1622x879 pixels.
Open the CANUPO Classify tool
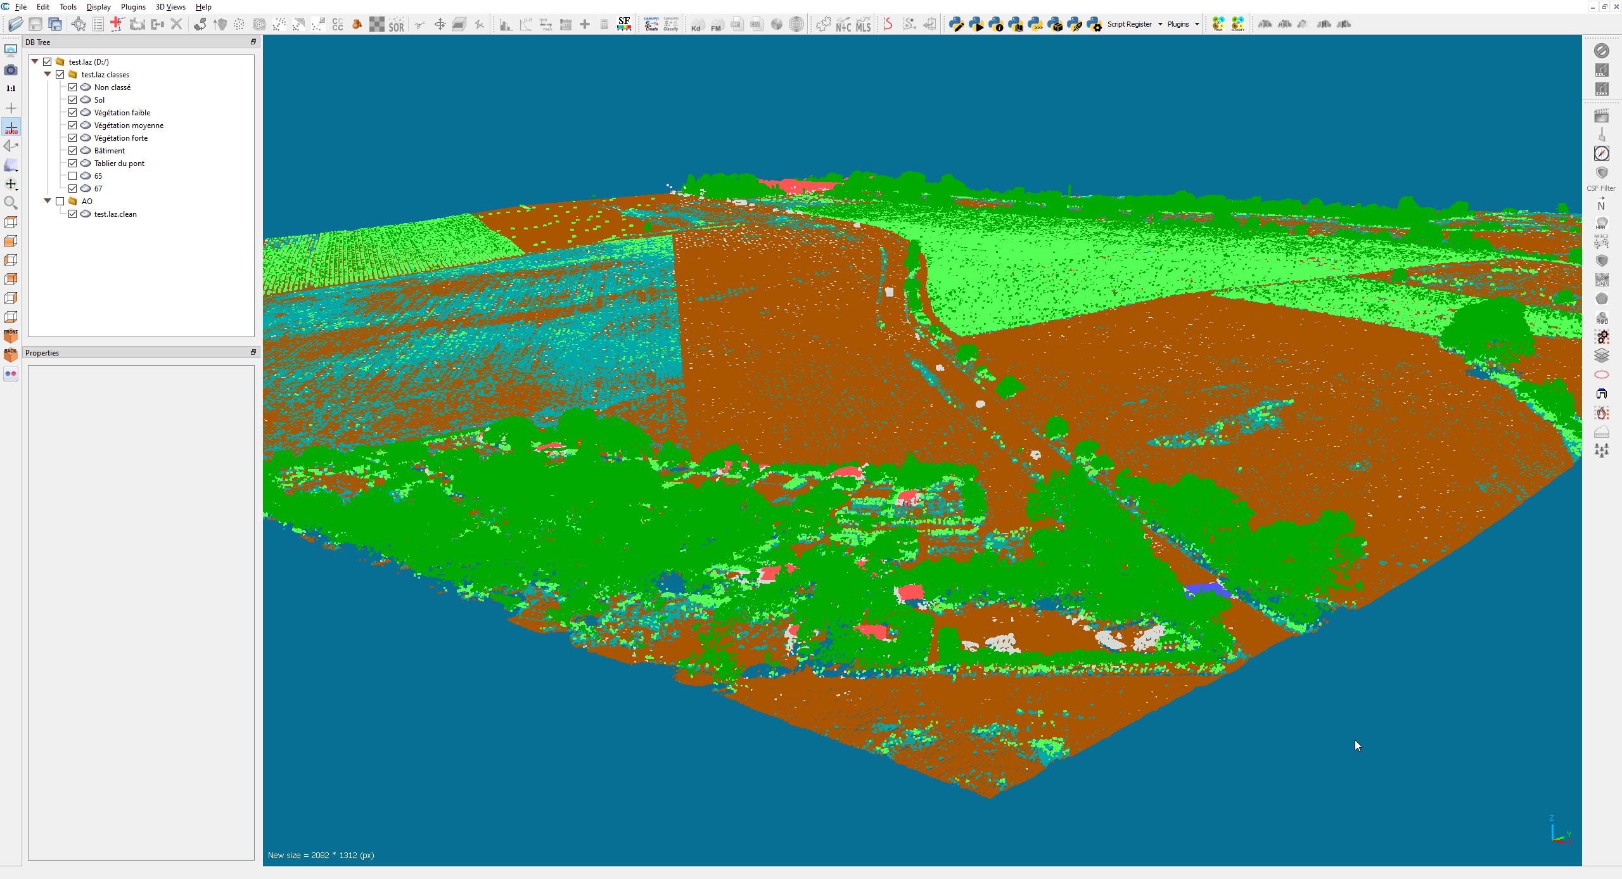670,24
